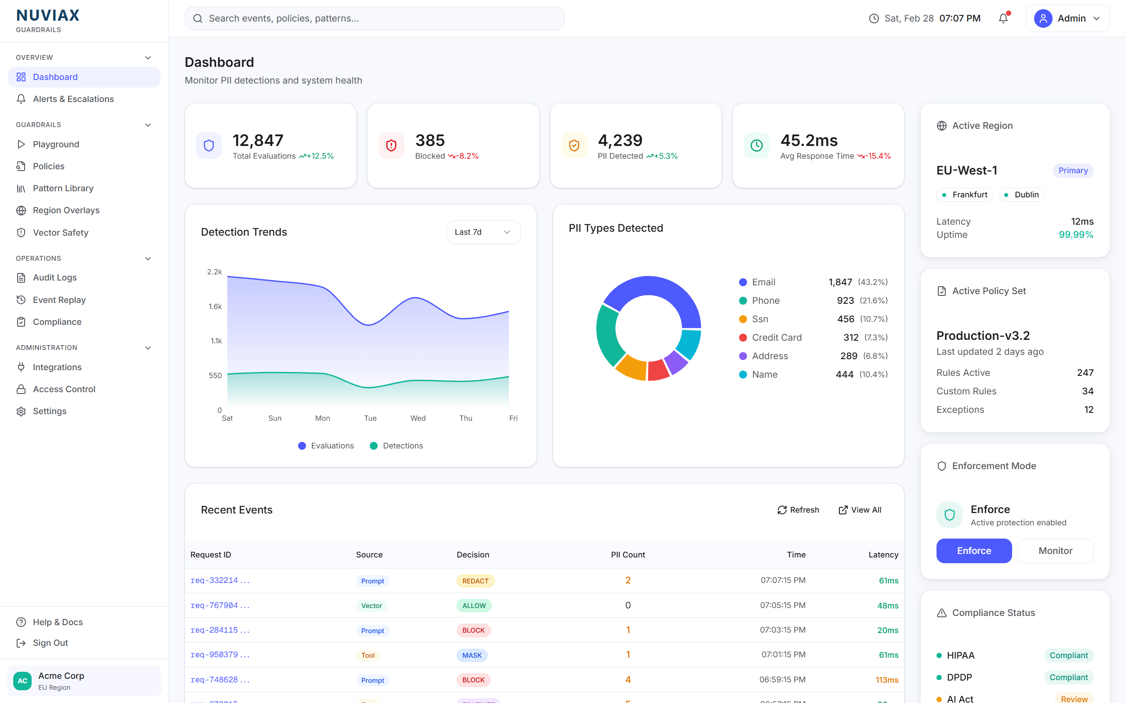Click the Email color dot in PII legend
1126x703 pixels.
[743, 282]
